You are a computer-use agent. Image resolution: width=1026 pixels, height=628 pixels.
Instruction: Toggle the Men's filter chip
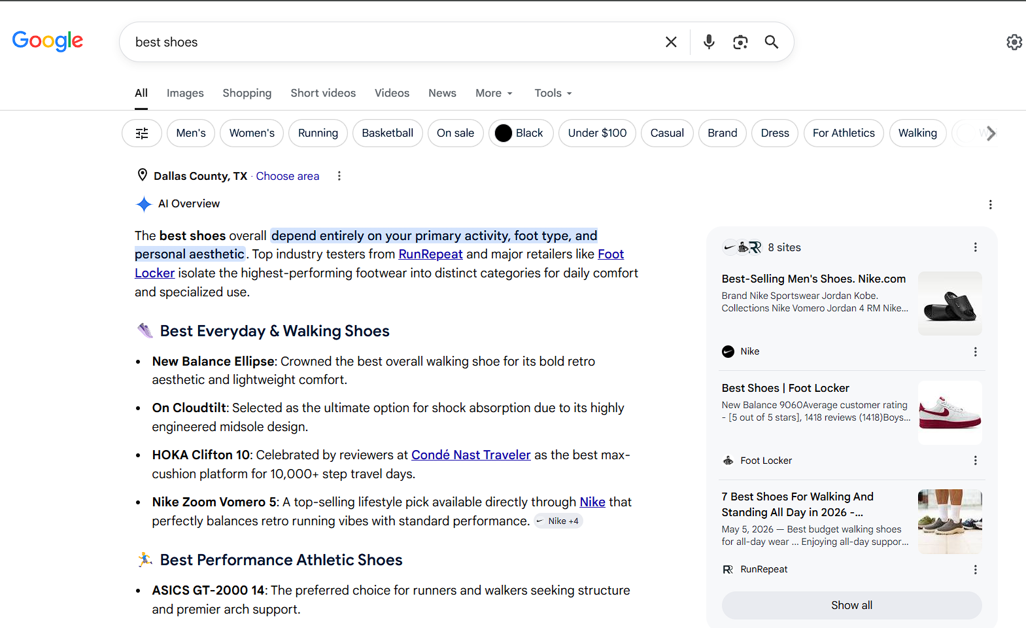(x=191, y=133)
